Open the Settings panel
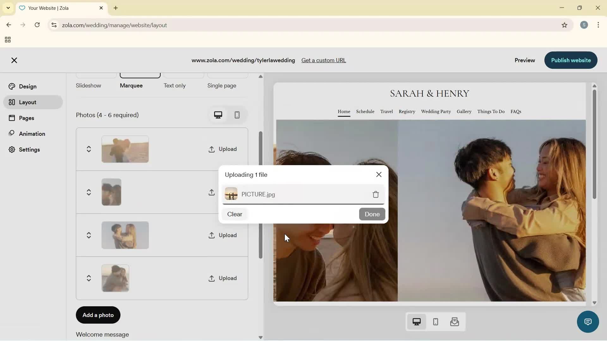 [30, 149]
